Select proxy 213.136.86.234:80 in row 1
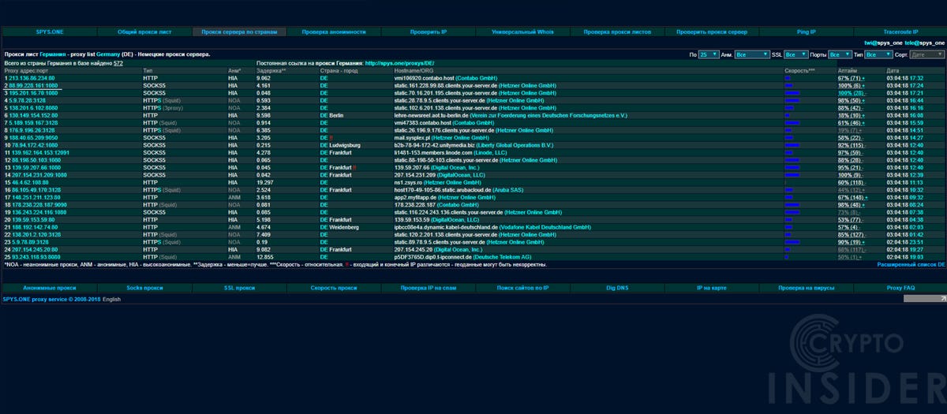 32,78
